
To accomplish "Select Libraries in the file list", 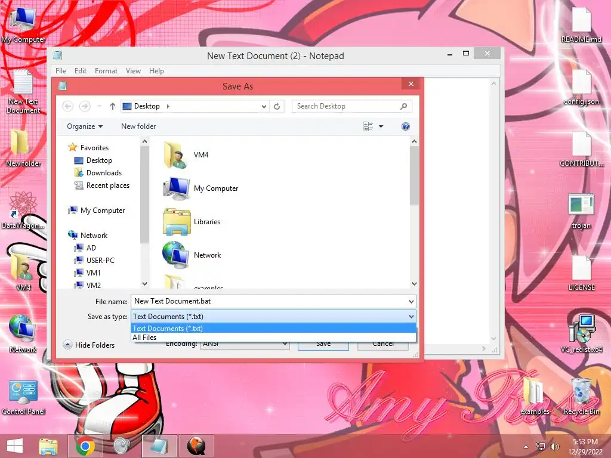I will tap(192, 222).
